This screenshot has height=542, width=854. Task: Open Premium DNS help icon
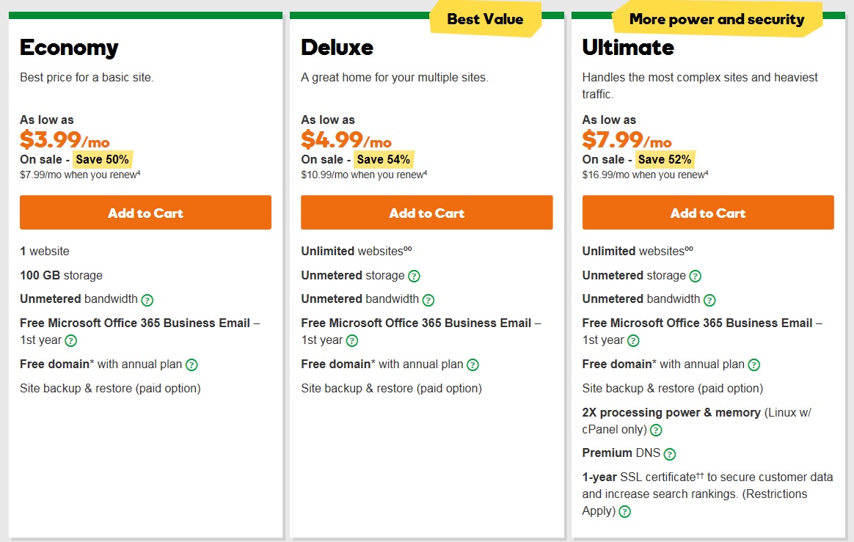(670, 454)
